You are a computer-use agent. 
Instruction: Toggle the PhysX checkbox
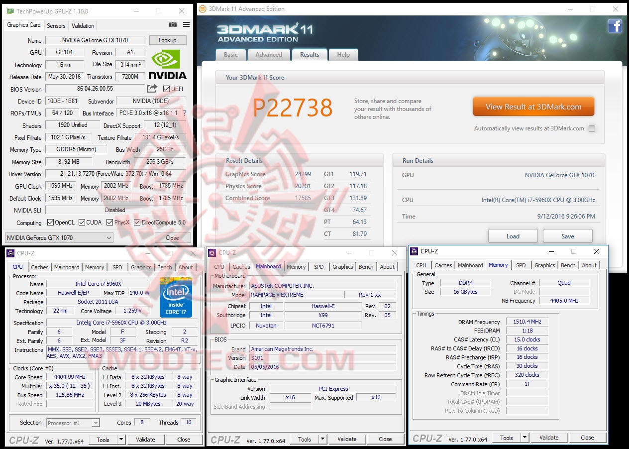click(109, 223)
